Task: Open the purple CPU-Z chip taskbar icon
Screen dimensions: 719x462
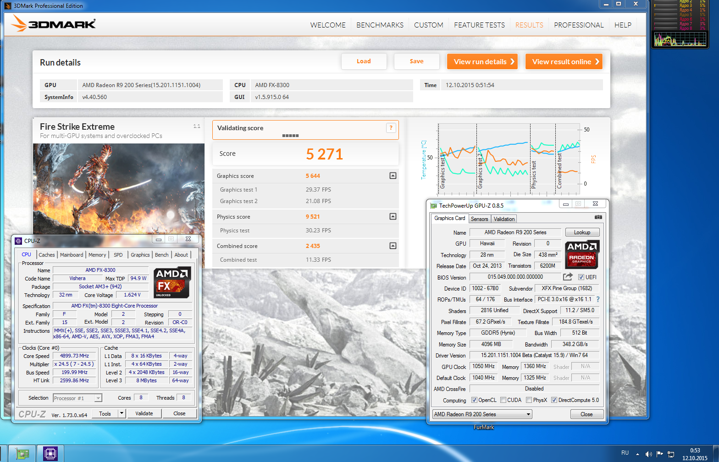Action: point(50,453)
